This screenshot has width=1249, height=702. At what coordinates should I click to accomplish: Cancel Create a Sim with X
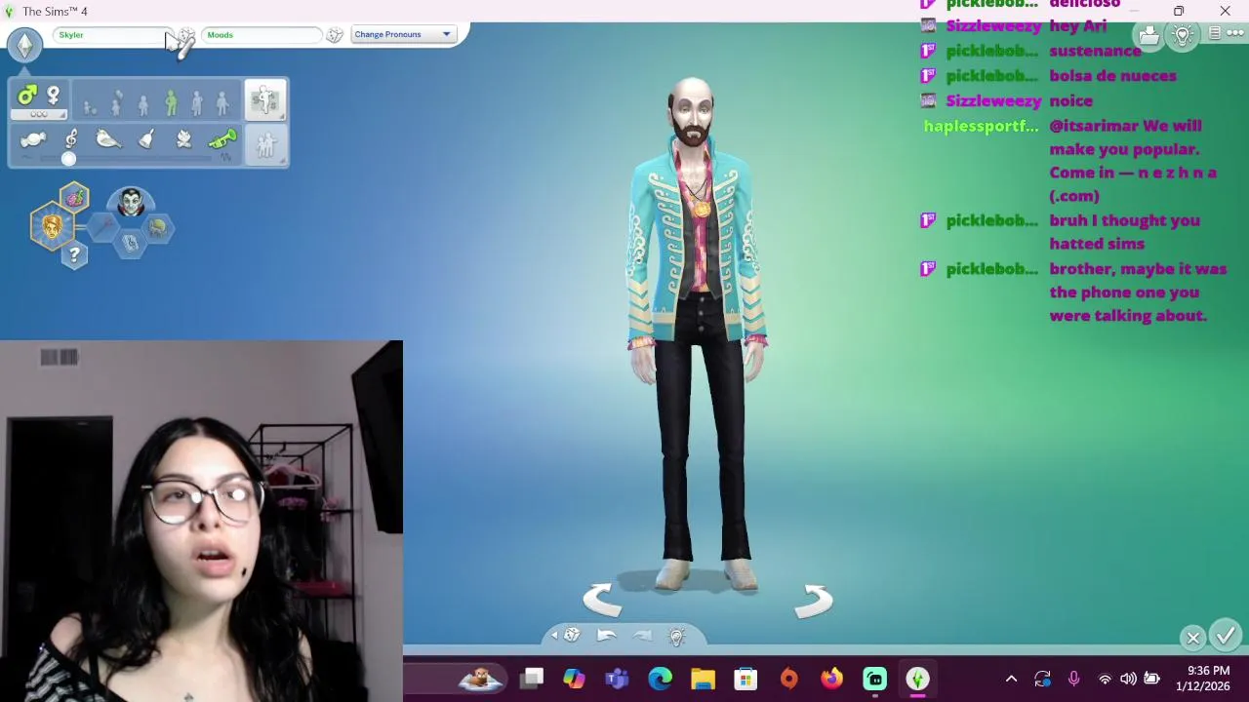click(x=1192, y=638)
